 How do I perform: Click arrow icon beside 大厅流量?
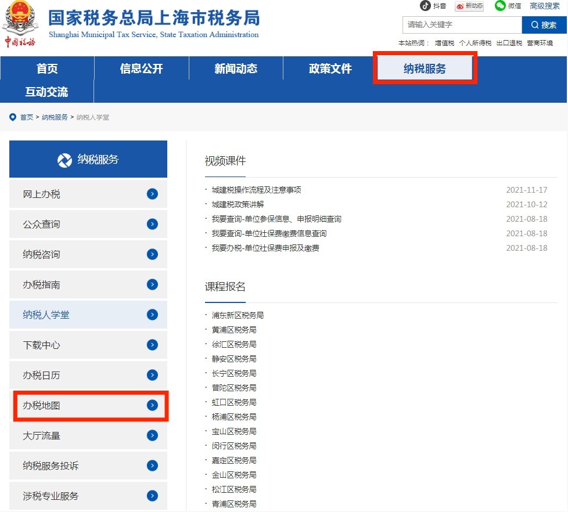[x=152, y=435]
